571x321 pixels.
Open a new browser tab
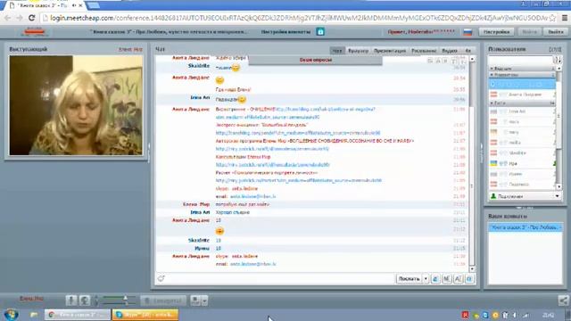coord(93,5)
